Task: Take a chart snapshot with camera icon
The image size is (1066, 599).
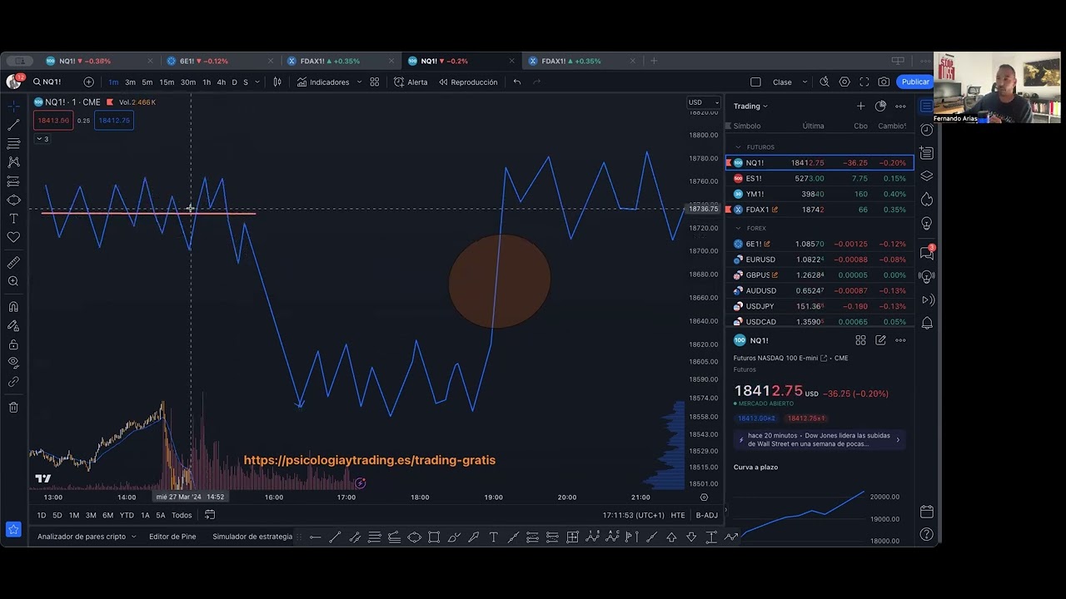Action: pos(884,82)
